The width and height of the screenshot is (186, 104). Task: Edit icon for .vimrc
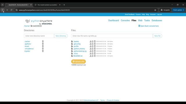(x=92, y=53)
